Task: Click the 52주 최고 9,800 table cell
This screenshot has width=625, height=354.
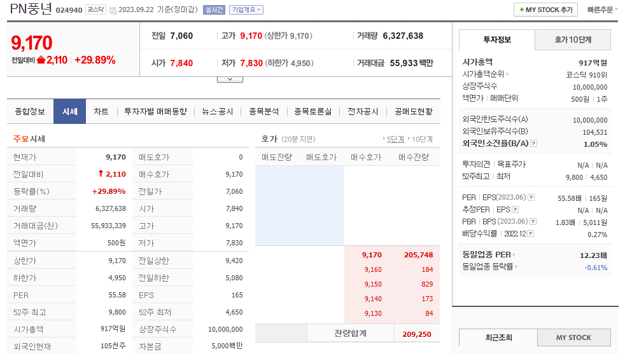Action: pyautogui.click(x=117, y=313)
